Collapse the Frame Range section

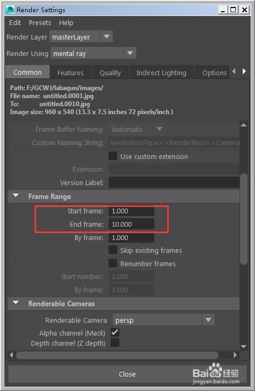pyautogui.click(x=15, y=196)
